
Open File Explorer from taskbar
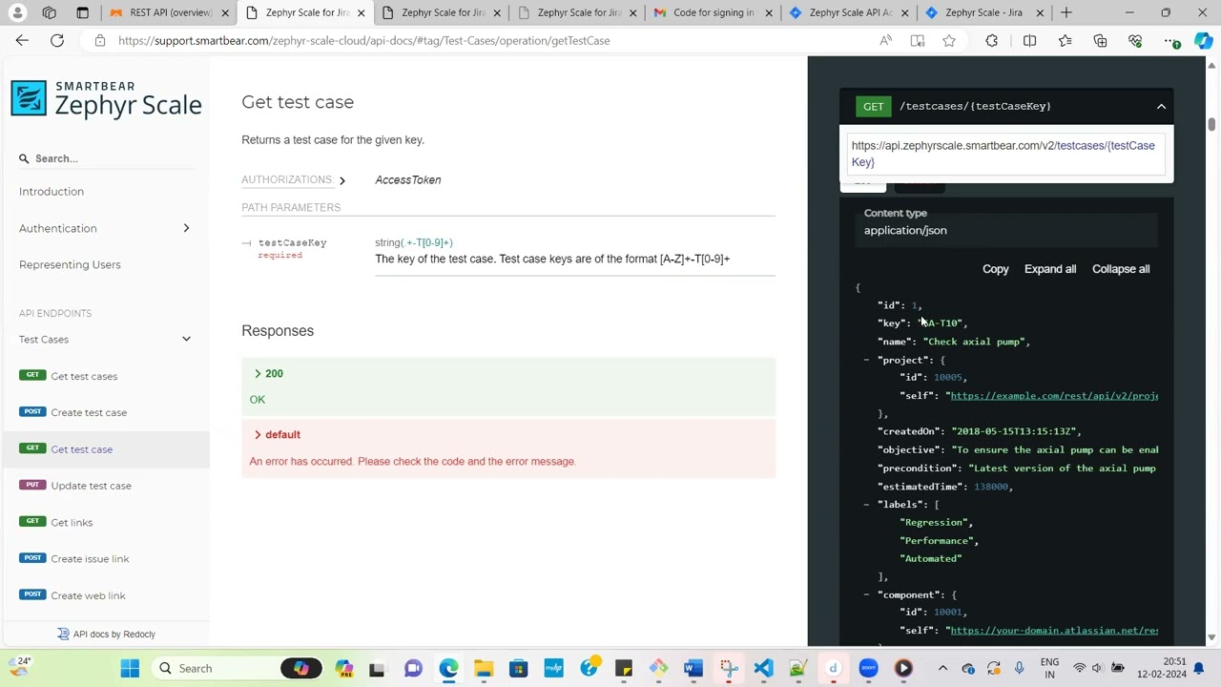[484, 668]
